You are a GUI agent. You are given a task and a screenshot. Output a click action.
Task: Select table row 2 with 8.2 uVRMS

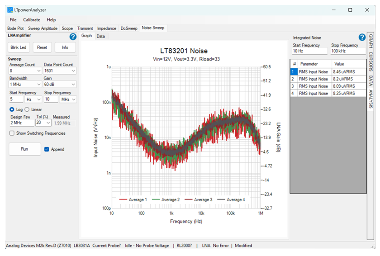(x=328, y=79)
